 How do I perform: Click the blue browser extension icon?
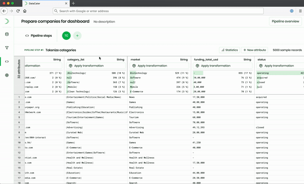(x=292, y=11)
